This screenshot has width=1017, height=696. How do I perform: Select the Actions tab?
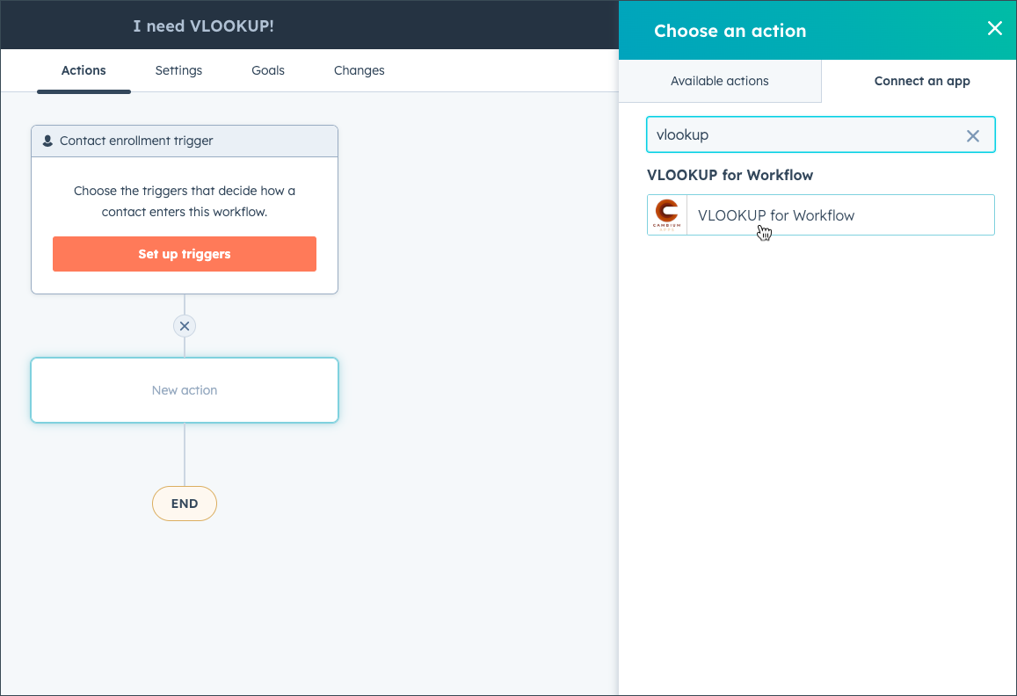pos(84,70)
